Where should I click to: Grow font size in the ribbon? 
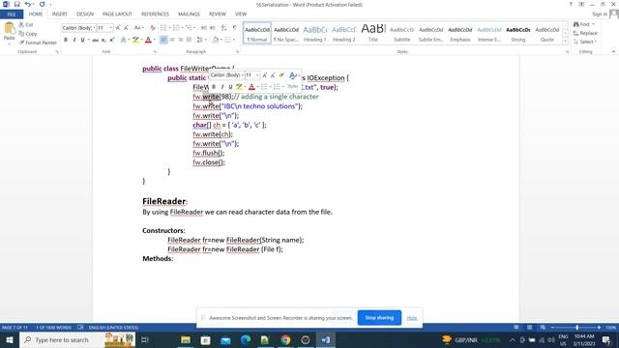(118, 28)
